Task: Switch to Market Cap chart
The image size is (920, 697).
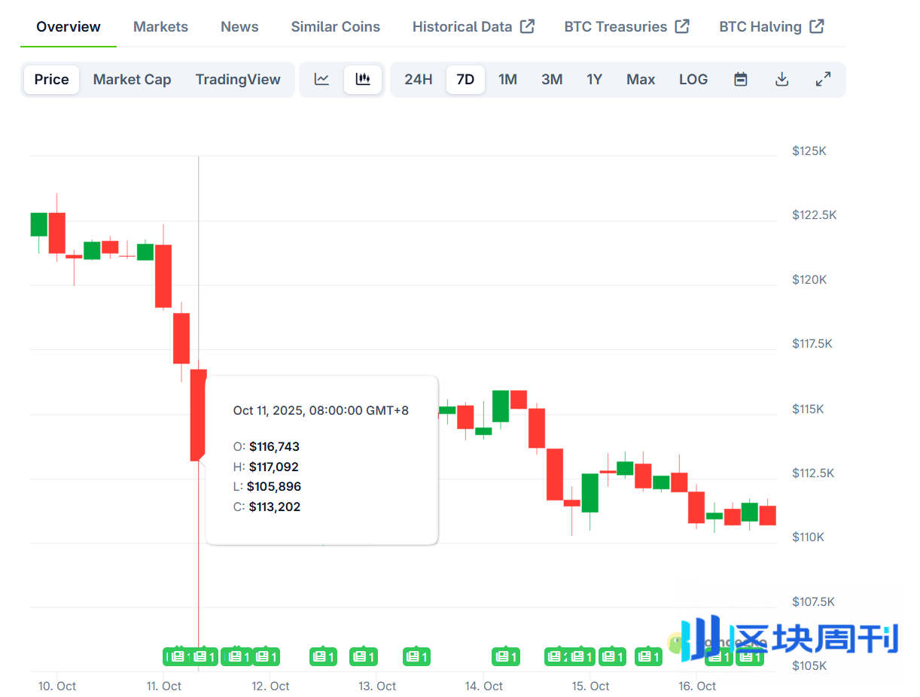Action: coord(132,80)
